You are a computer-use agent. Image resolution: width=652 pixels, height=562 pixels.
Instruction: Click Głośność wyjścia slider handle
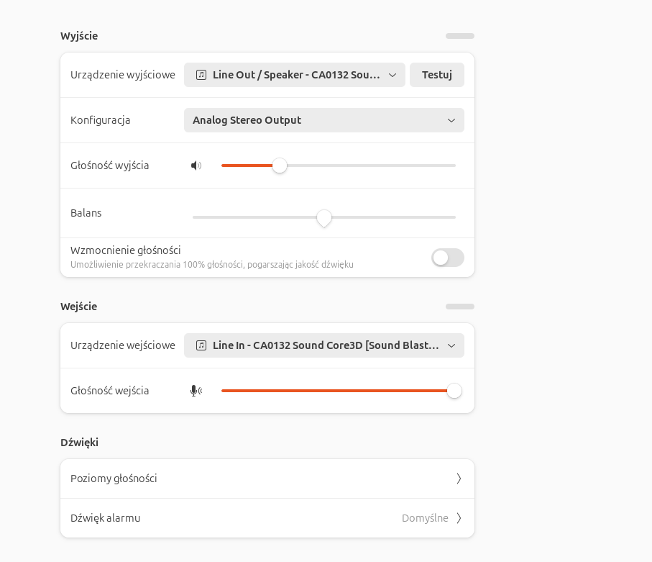coord(280,166)
